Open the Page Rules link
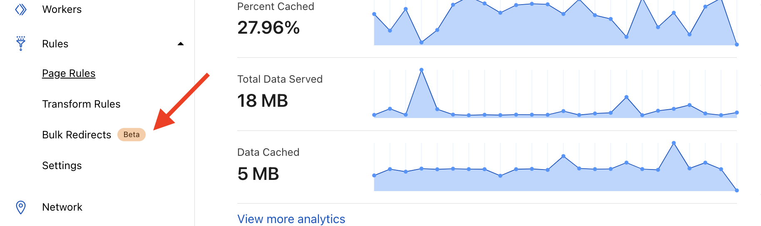 click(x=69, y=73)
